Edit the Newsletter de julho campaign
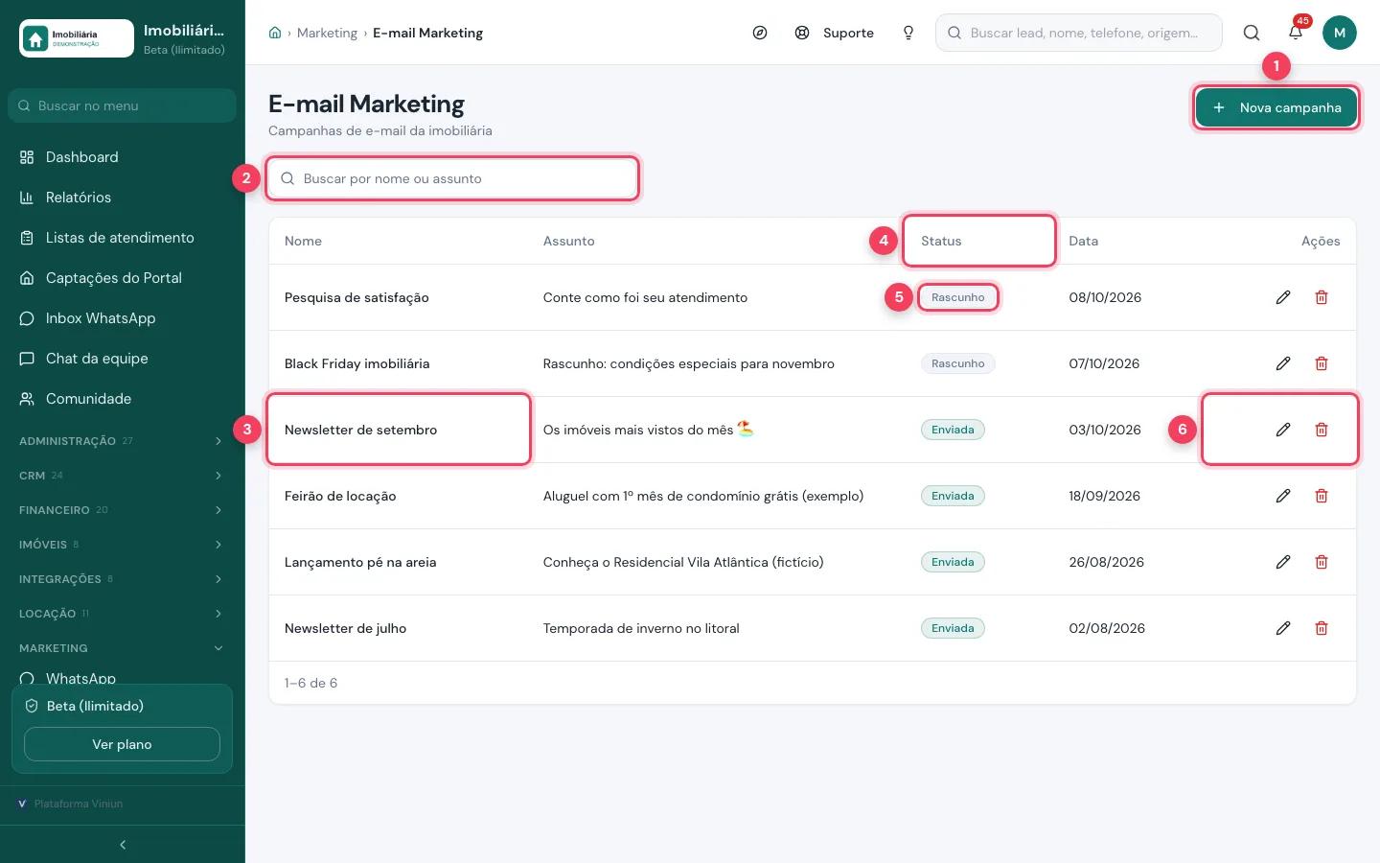This screenshot has width=1380, height=863. 1283,628
